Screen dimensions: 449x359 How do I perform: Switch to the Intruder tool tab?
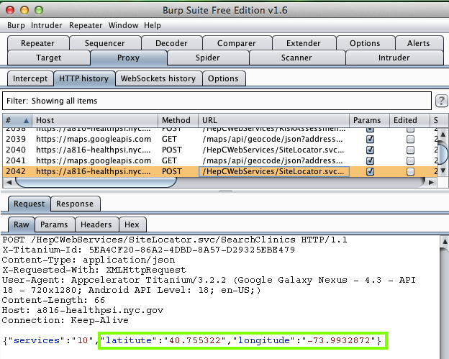[x=394, y=58]
